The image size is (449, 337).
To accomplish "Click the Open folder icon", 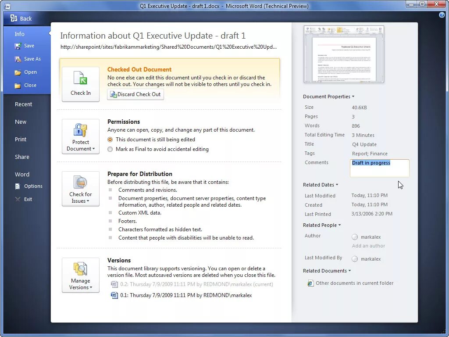I will point(18,72).
